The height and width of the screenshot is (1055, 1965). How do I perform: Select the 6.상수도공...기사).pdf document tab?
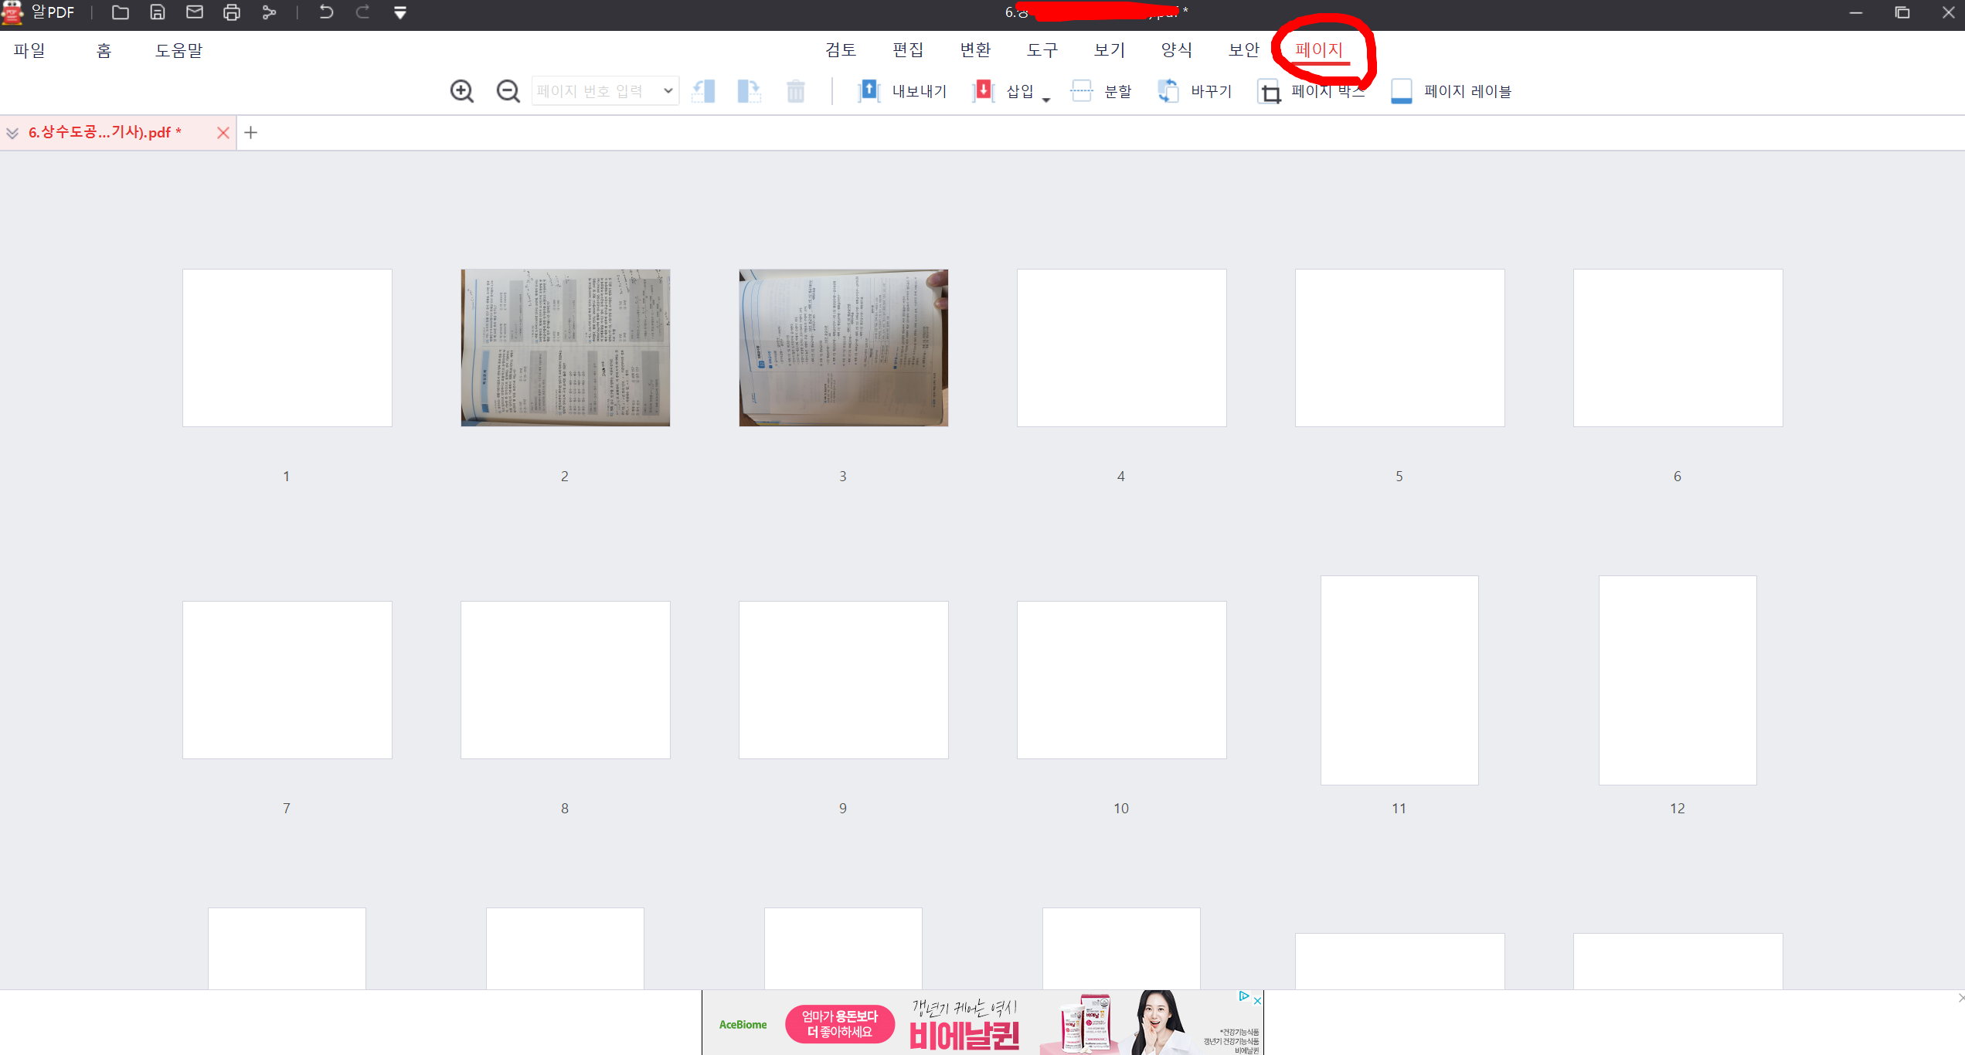click(x=105, y=133)
